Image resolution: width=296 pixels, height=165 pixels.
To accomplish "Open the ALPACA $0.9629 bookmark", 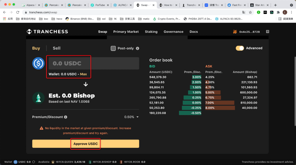I will (229, 19).
